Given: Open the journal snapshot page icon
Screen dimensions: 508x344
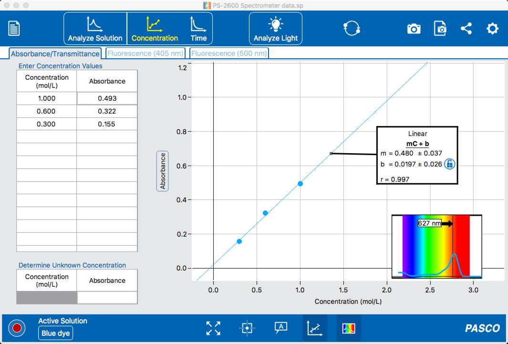Looking at the screenshot, I should 440,29.
